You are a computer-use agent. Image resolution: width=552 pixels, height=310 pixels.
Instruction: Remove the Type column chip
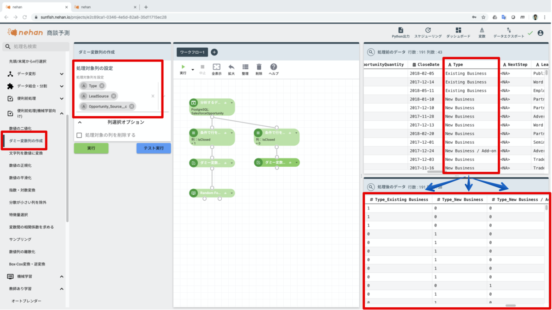coord(102,86)
